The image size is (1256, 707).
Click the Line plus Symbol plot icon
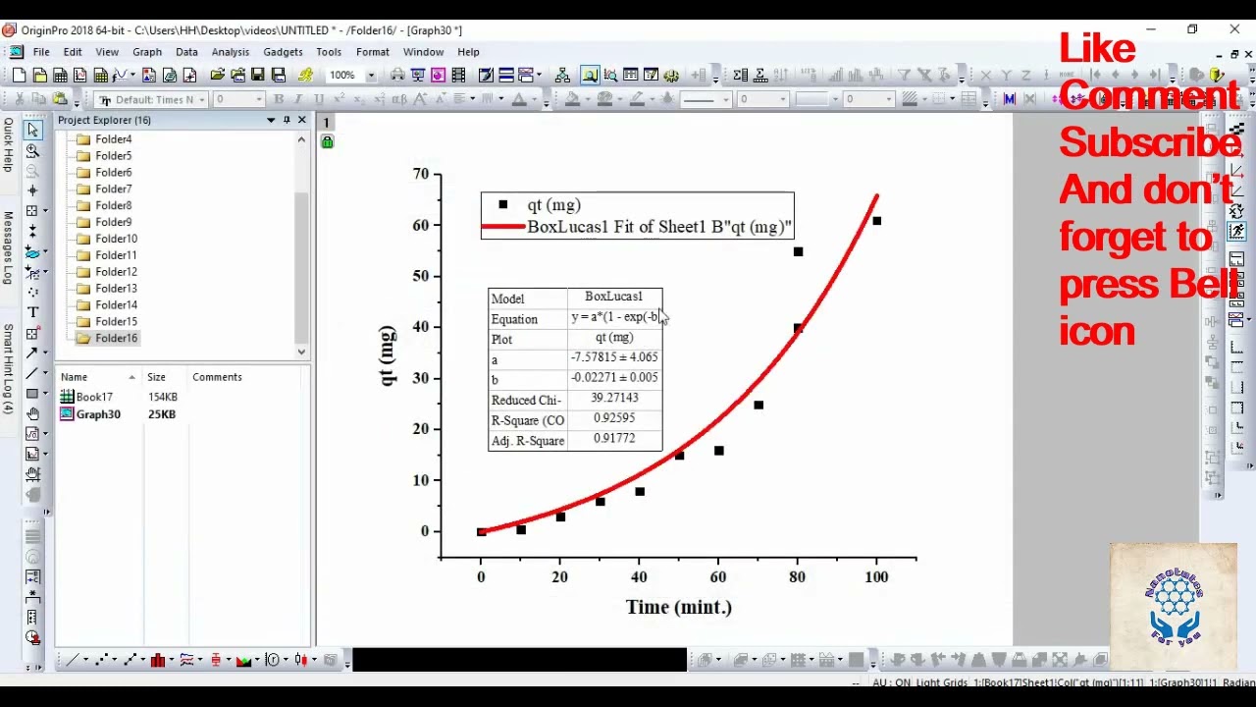pos(130,660)
